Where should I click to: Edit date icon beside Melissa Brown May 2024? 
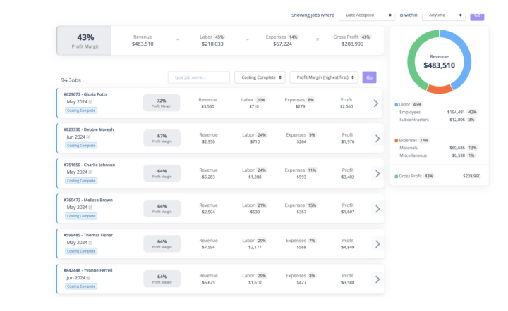click(91, 208)
